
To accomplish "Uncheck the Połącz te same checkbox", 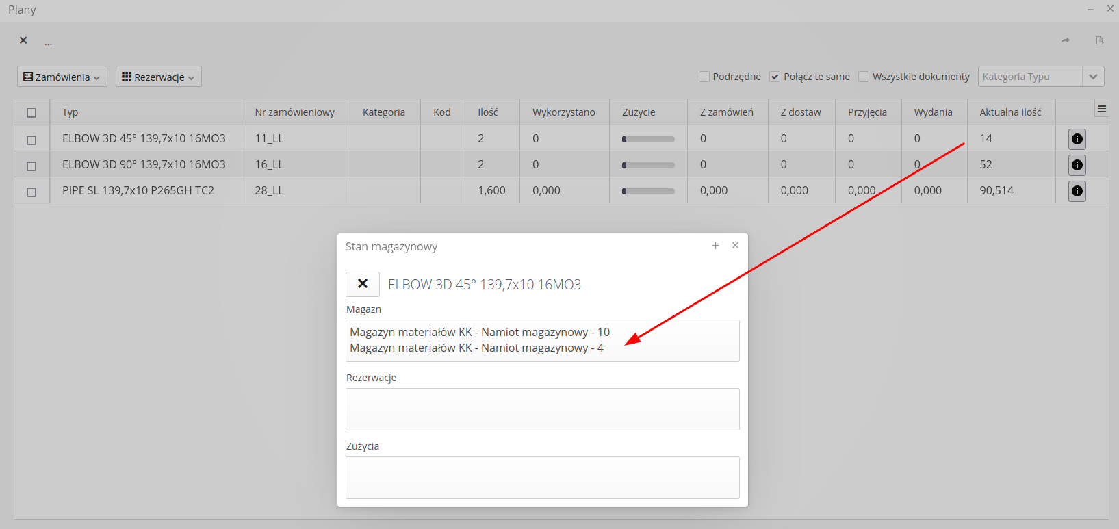I will 775,77.
